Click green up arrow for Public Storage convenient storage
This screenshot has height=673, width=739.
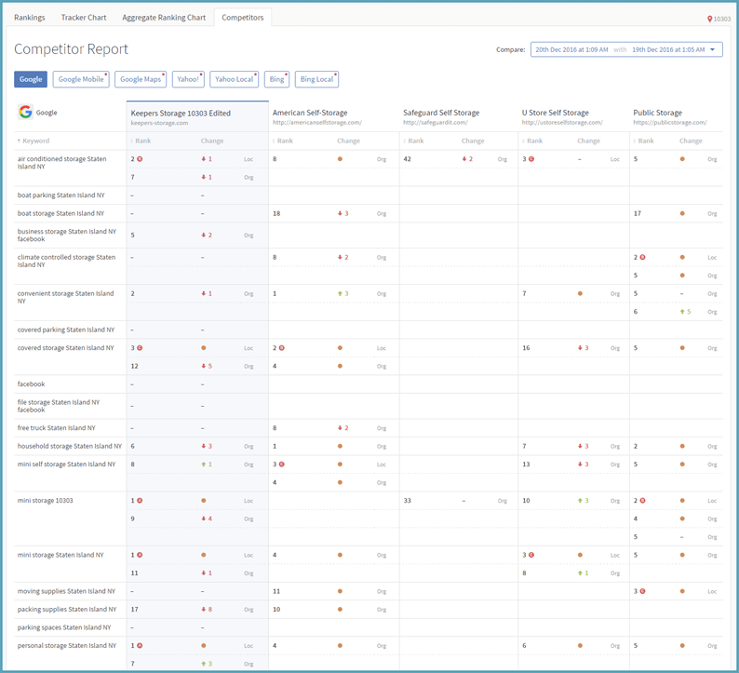coord(682,312)
